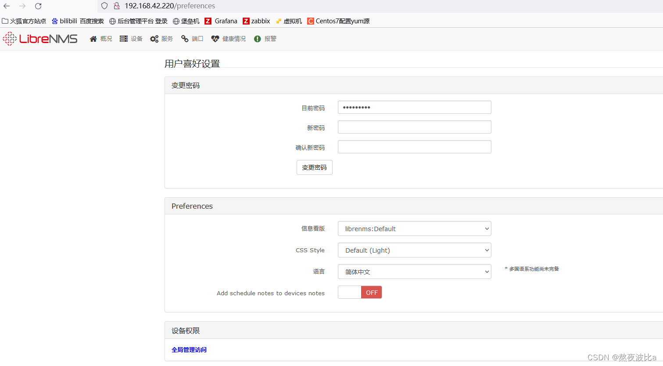Click the shield icon in address bar
663x366 pixels.
pos(104,6)
